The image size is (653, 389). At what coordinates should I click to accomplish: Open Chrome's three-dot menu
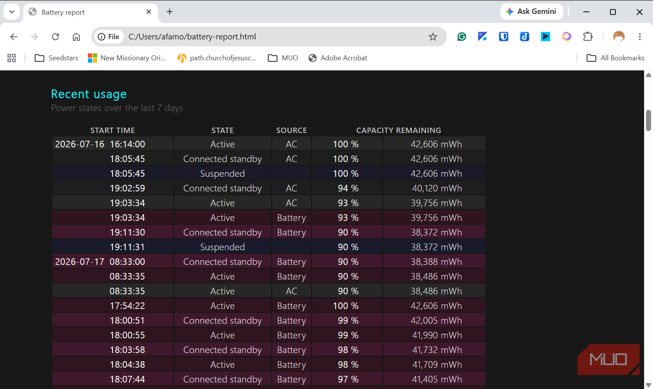(x=640, y=37)
